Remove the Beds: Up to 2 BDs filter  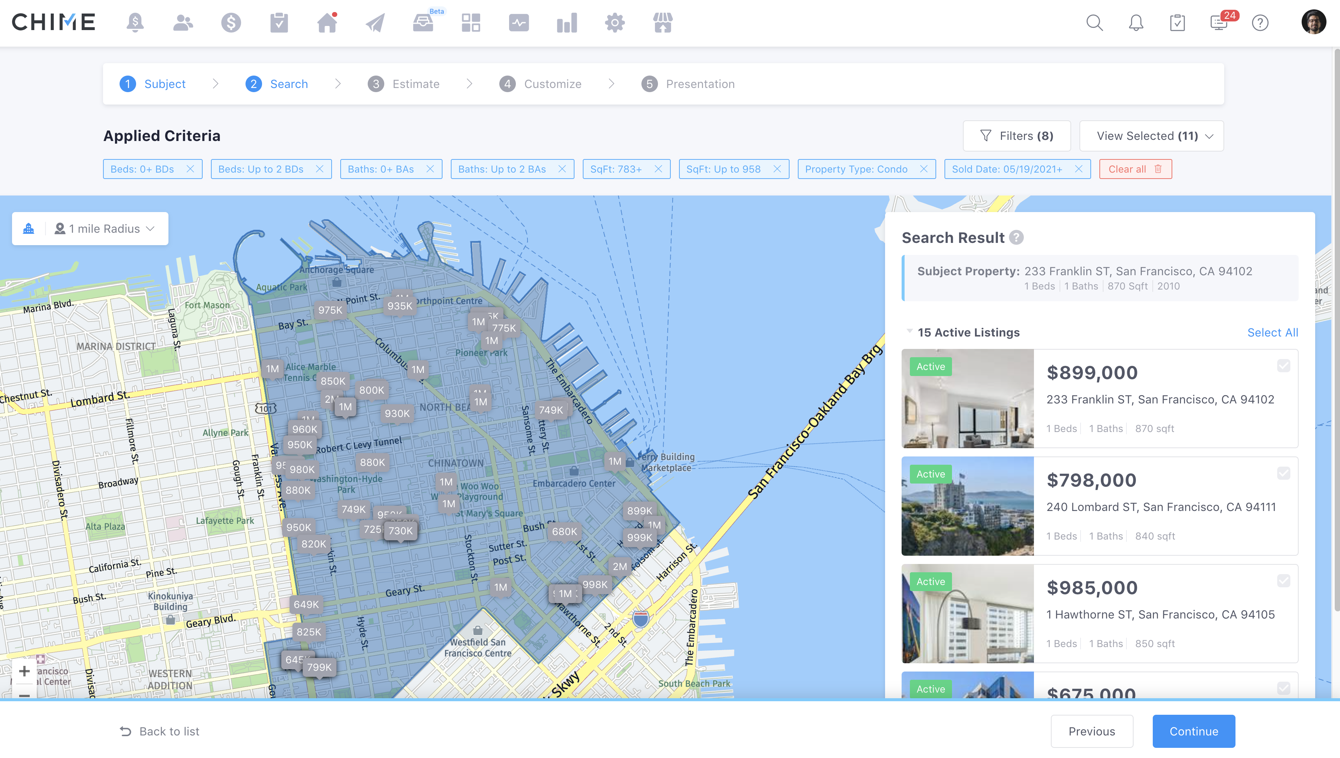coord(320,169)
